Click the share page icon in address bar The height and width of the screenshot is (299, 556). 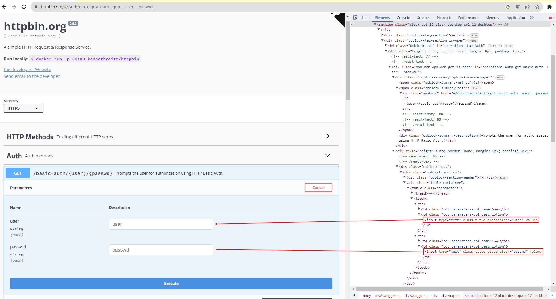pos(528,7)
